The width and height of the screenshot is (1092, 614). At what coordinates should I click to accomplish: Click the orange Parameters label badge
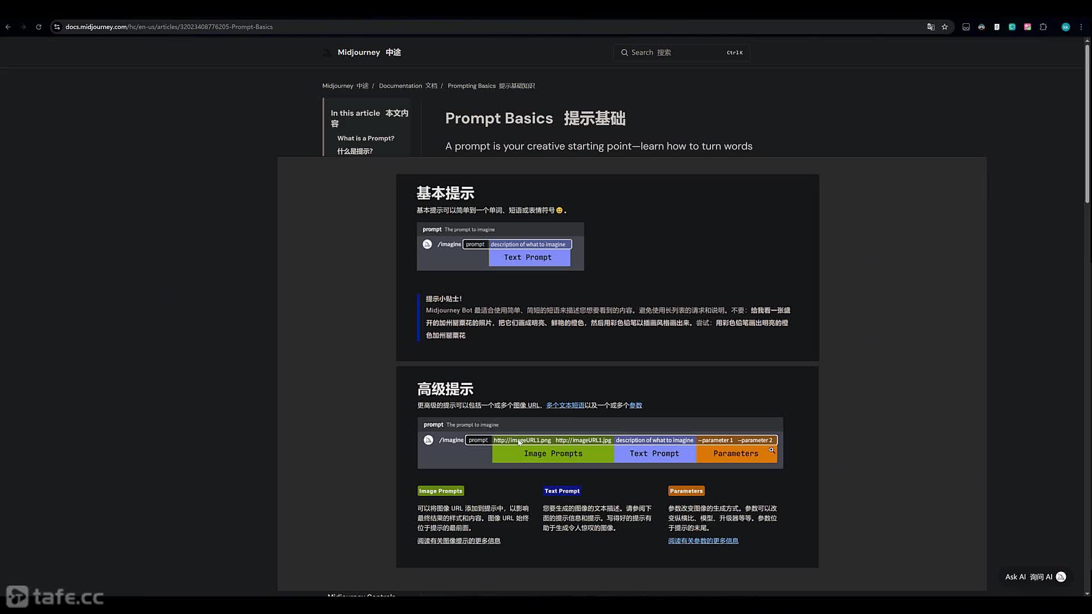point(686,491)
